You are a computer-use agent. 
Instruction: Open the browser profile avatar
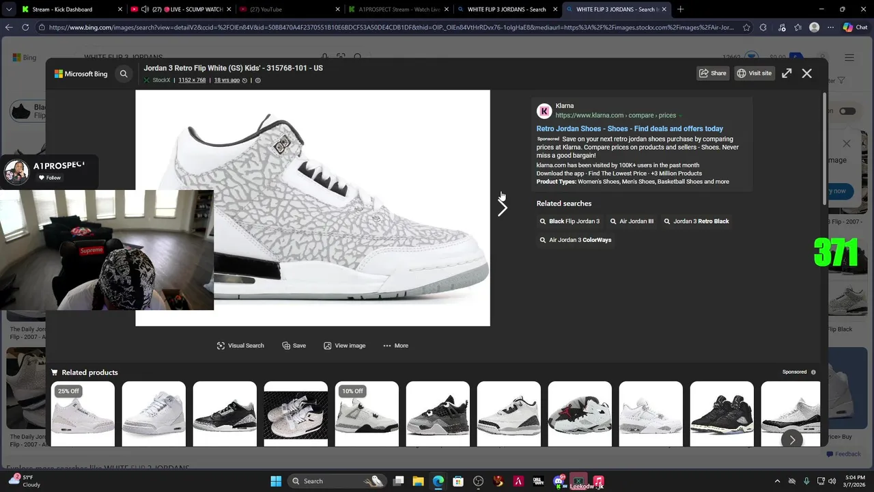(814, 27)
